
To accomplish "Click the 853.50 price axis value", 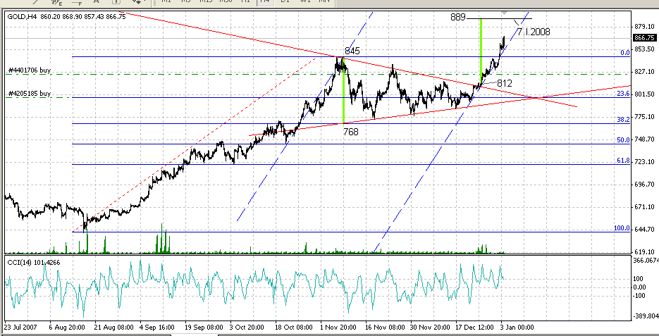I will (645, 49).
